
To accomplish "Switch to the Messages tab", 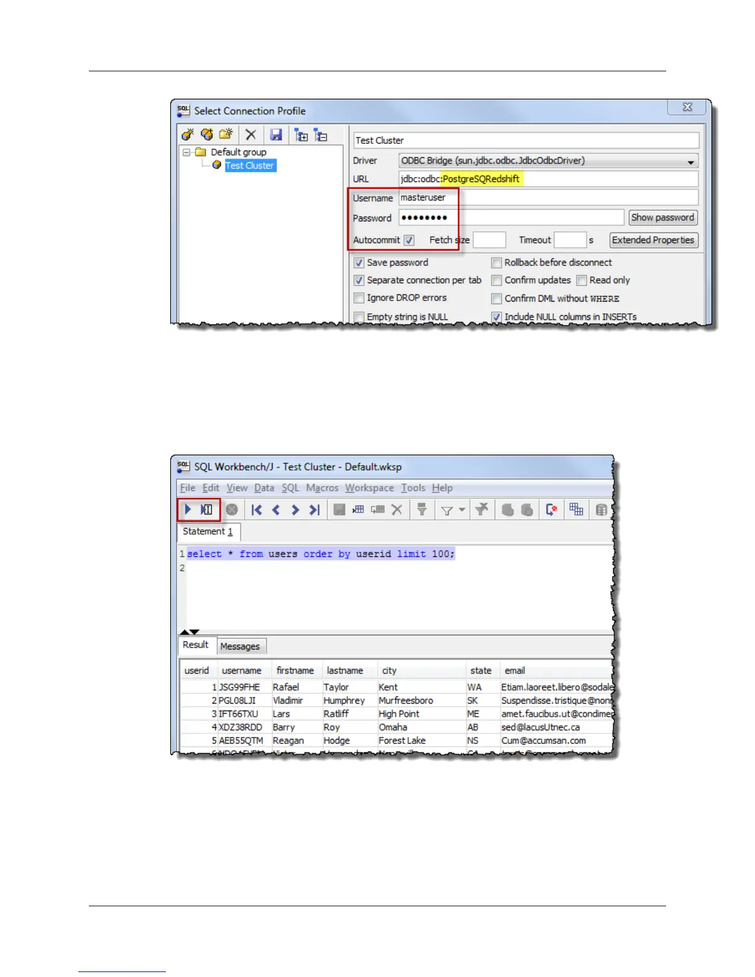I will (x=240, y=646).
